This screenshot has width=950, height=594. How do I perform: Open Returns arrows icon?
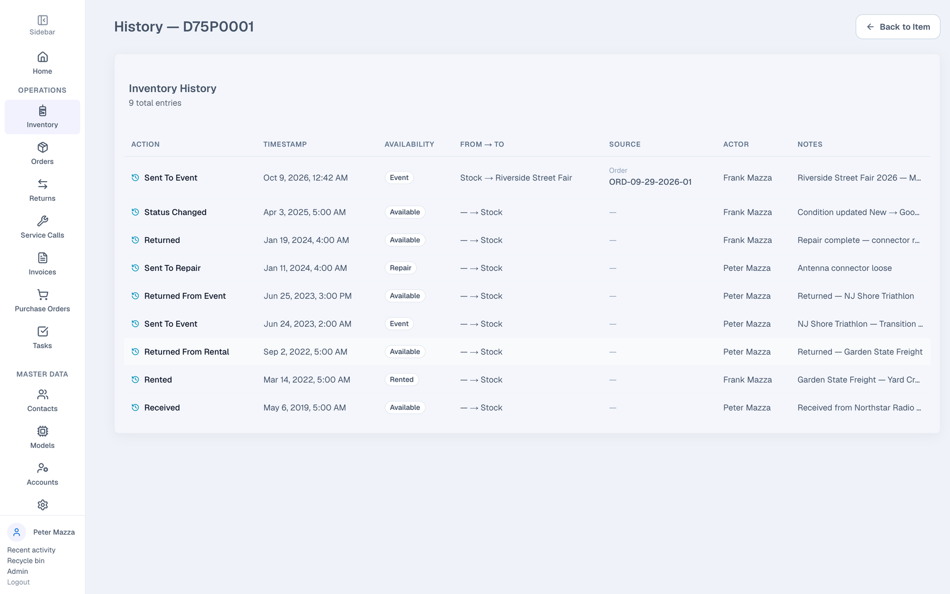[x=42, y=184]
